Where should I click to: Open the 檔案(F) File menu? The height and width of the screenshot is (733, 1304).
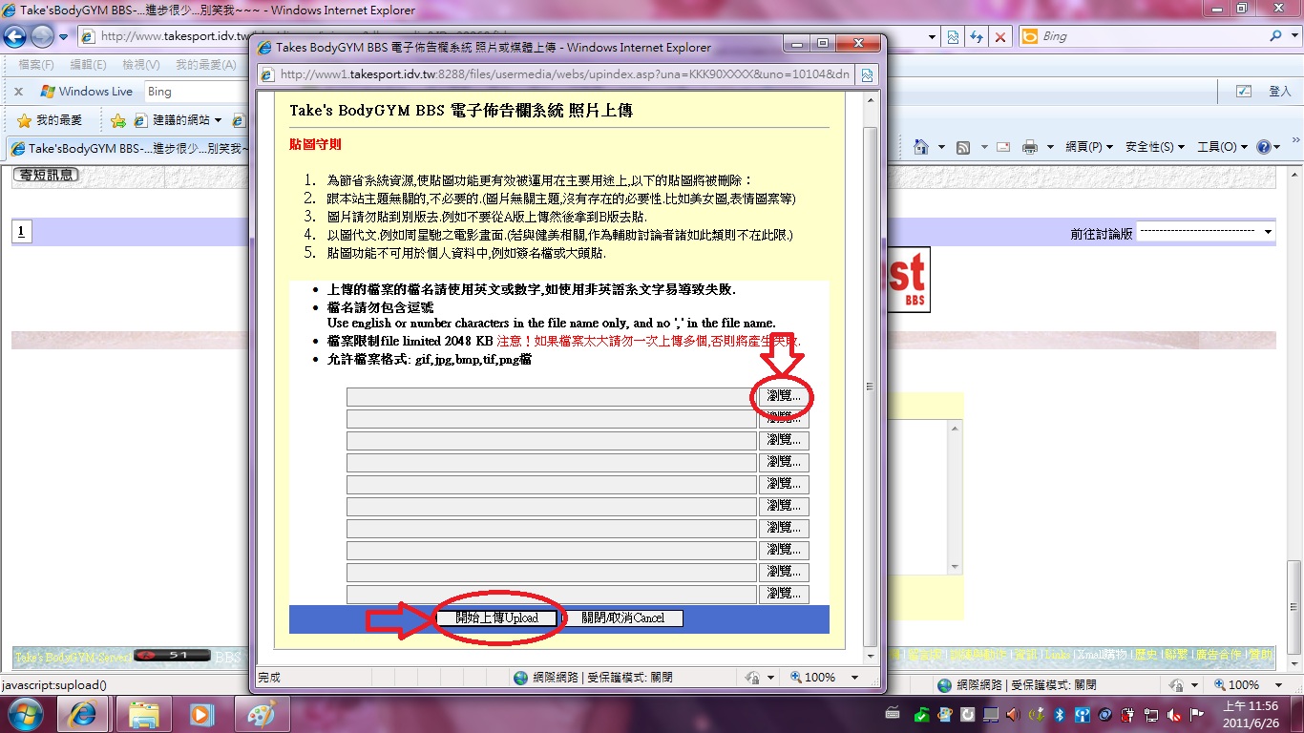(x=36, y=65)
